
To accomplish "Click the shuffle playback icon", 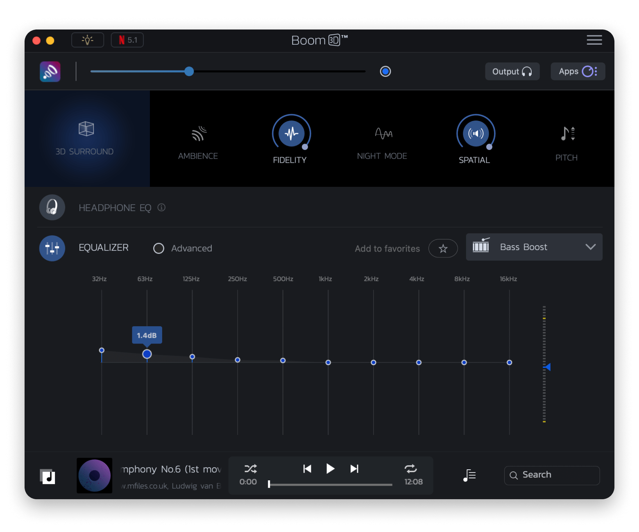I will point(250,468).
